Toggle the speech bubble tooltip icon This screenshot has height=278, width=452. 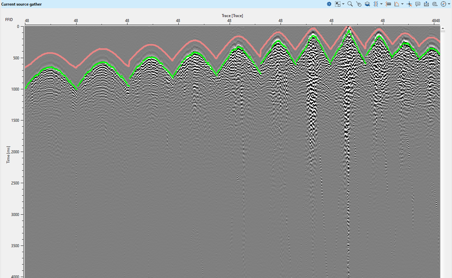(x=418, y=4)
